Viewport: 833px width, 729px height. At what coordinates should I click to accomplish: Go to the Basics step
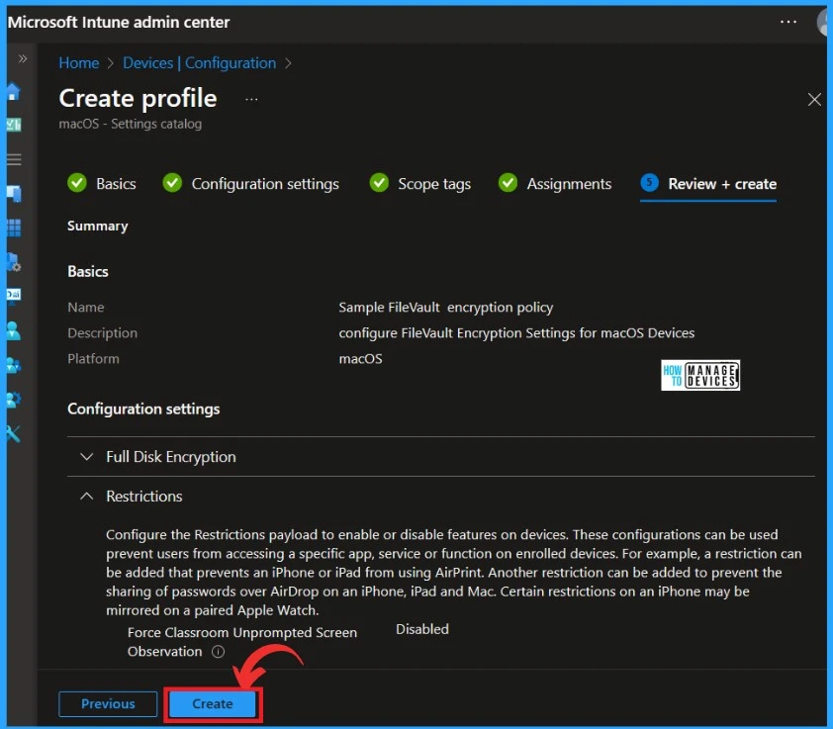coord(102,184)
